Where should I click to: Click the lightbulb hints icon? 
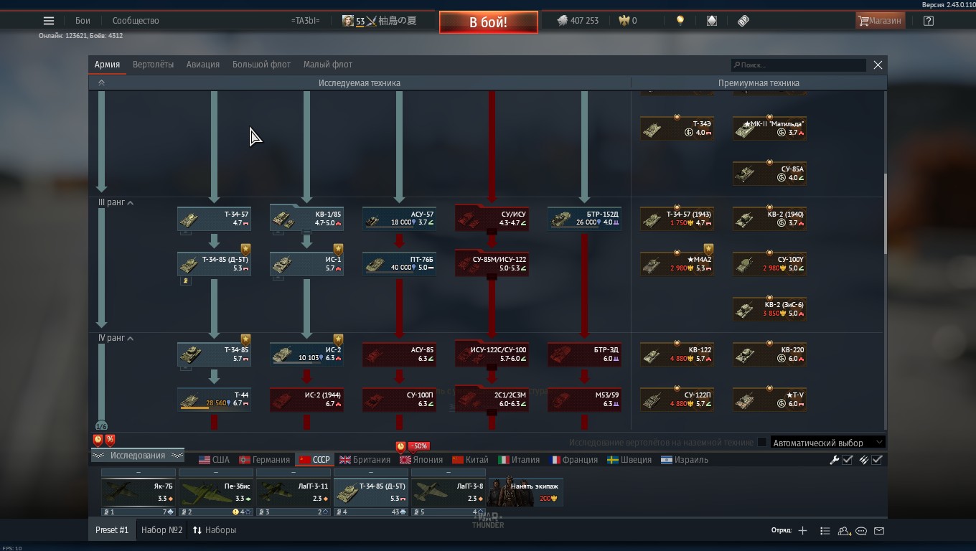click(680, 21)
